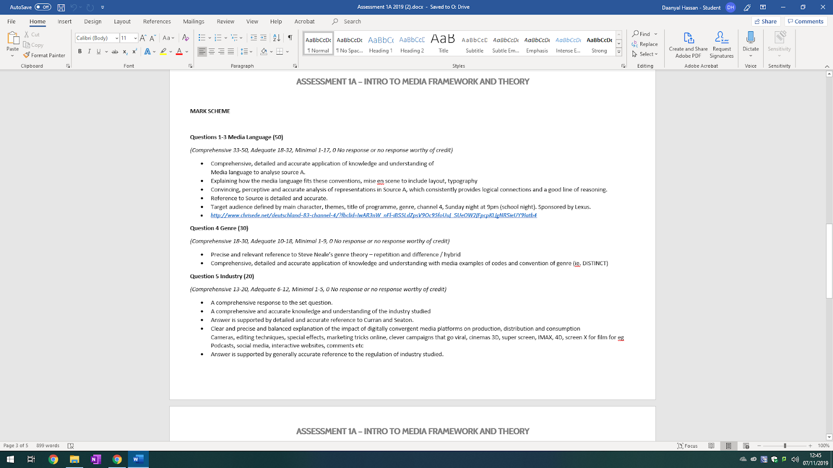
Task: Toggle bold formatting
Action: 80,51
